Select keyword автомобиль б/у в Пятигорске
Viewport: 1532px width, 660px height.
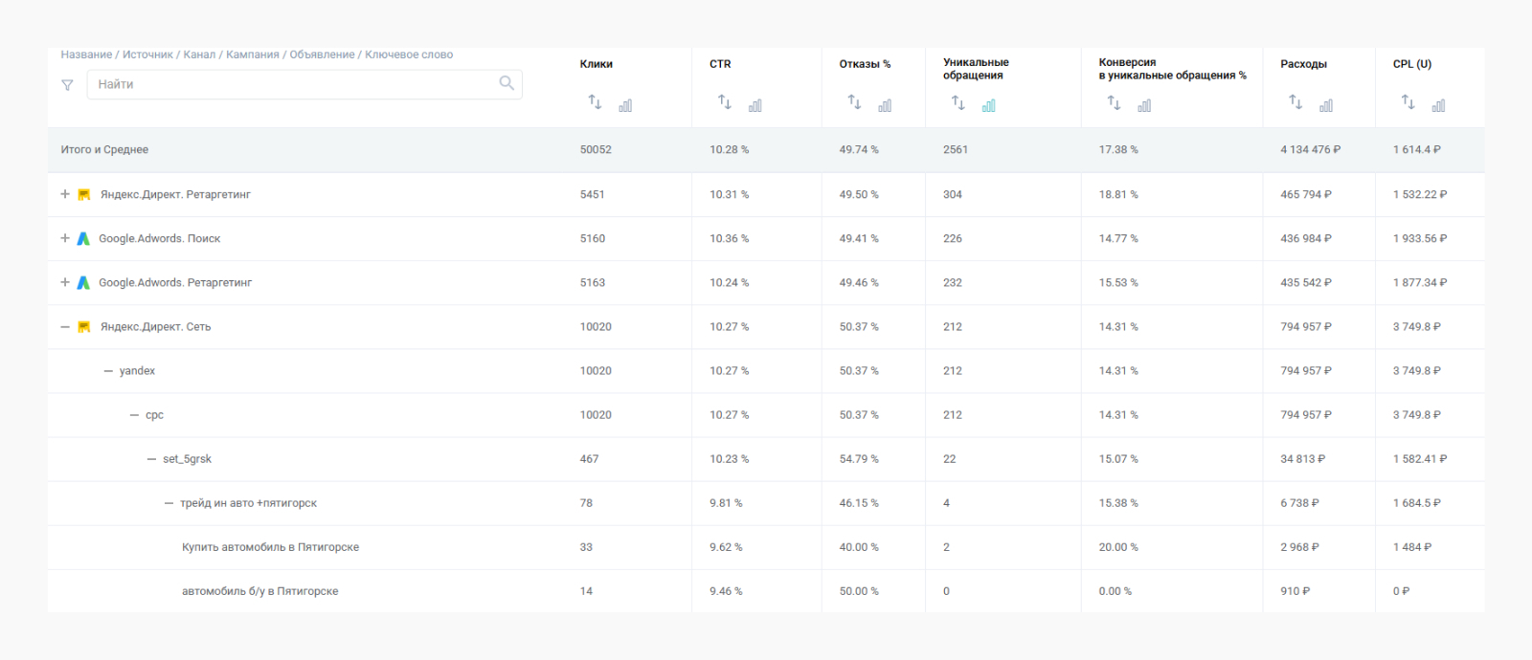[259, 591]
